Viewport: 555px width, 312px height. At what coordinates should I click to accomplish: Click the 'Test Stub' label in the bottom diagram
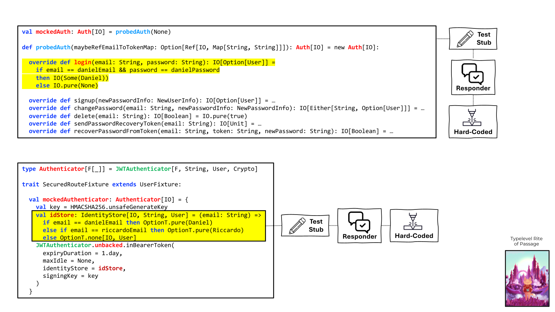(316, 226)
